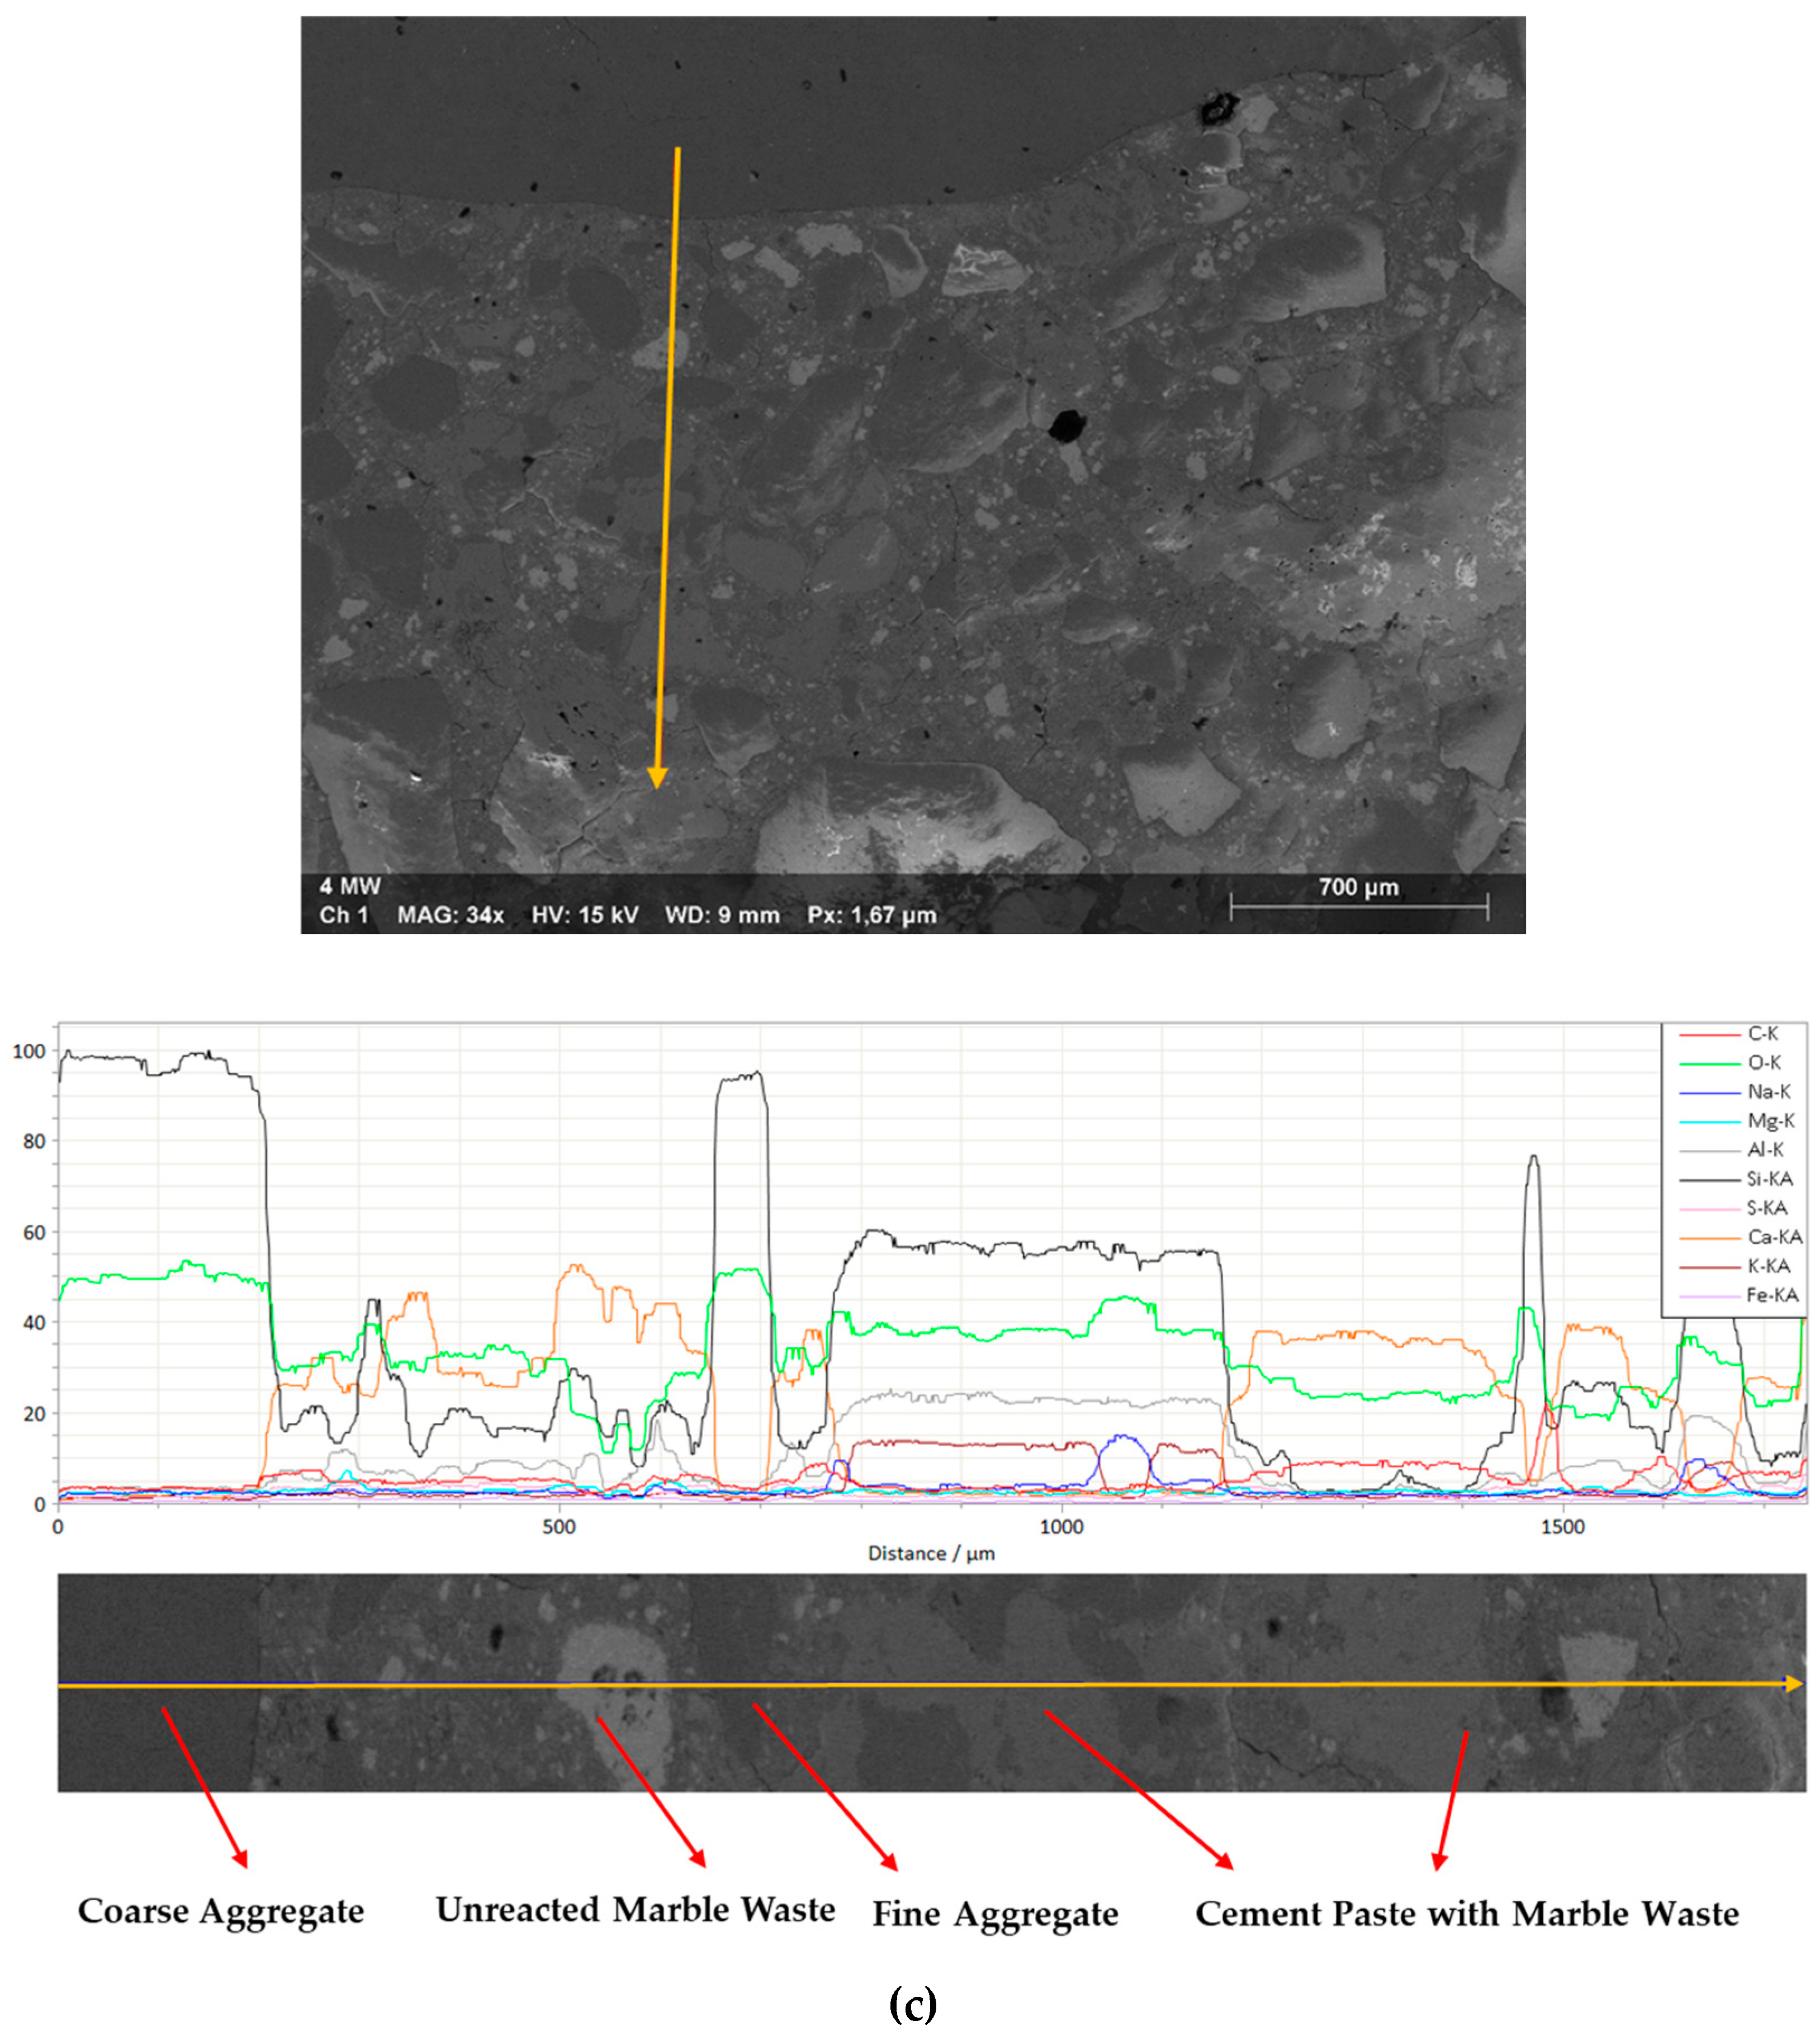Click Cement Paste with Marble Waste text
Screen dimensions: 1820x2035
[1467, 1914]
